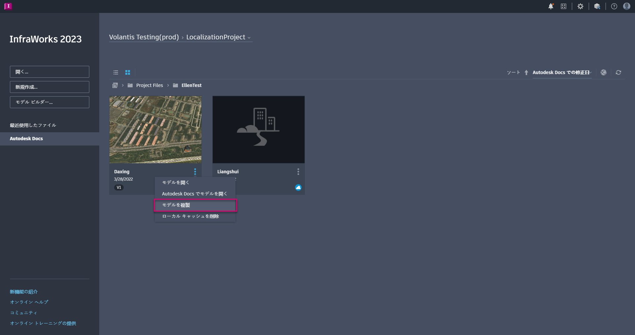635x335 pixels.
Task: Switch to grid tile view
Action: point(128,72)
